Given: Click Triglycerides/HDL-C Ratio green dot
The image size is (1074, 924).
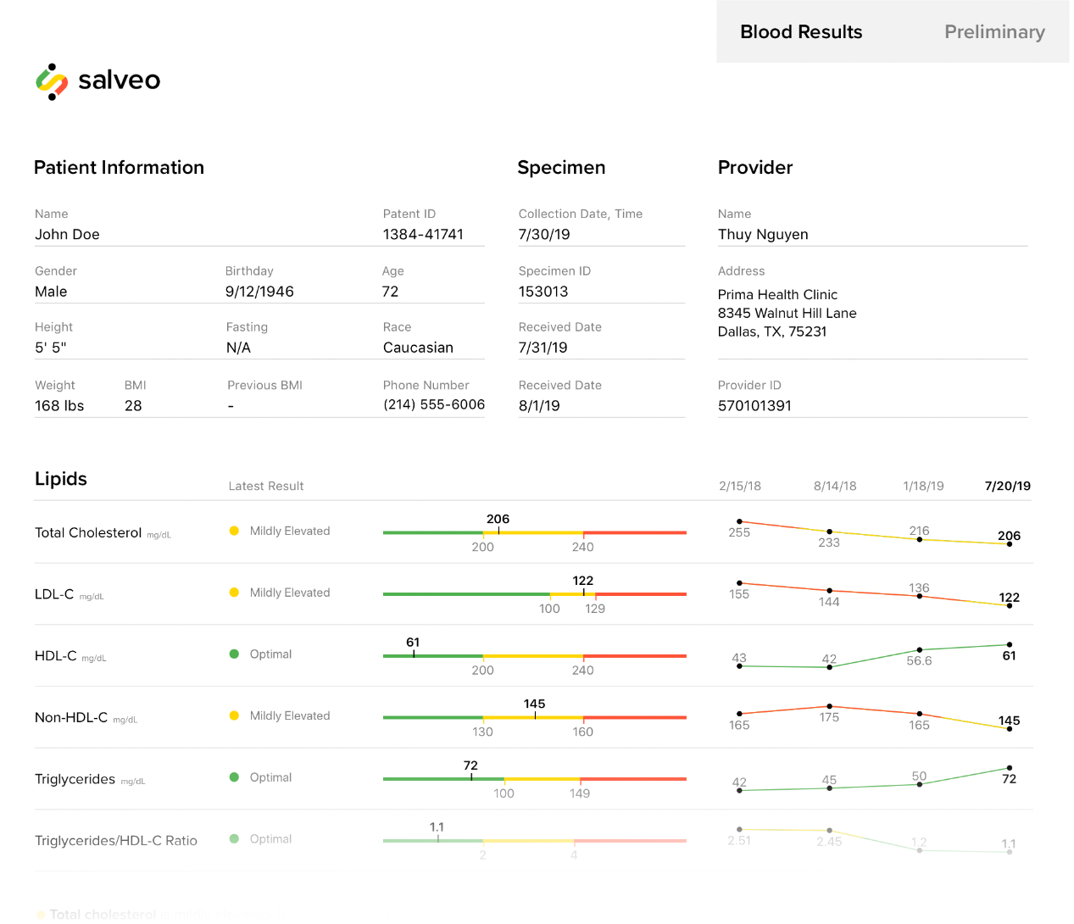Looking at the screenshot, I should (x=234, y=839).
